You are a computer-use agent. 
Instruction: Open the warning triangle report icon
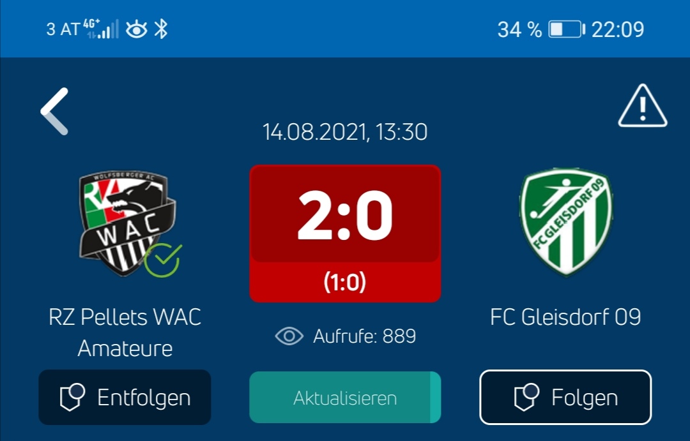(x=643, y=106)
